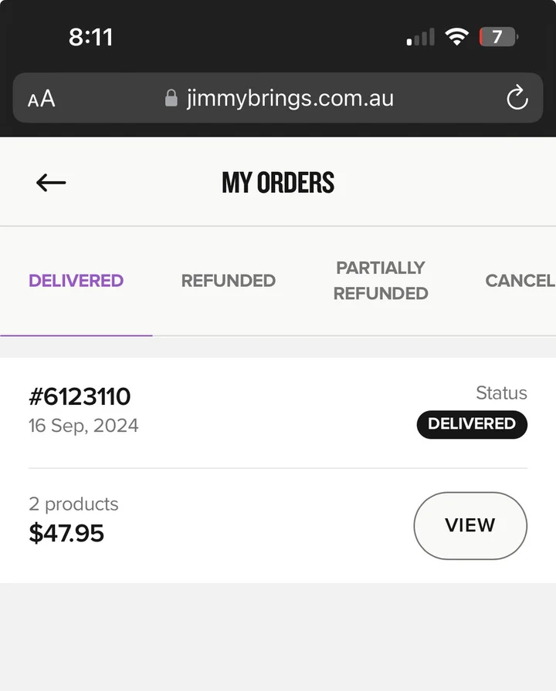Select the Delivered tab

(76, 281)
